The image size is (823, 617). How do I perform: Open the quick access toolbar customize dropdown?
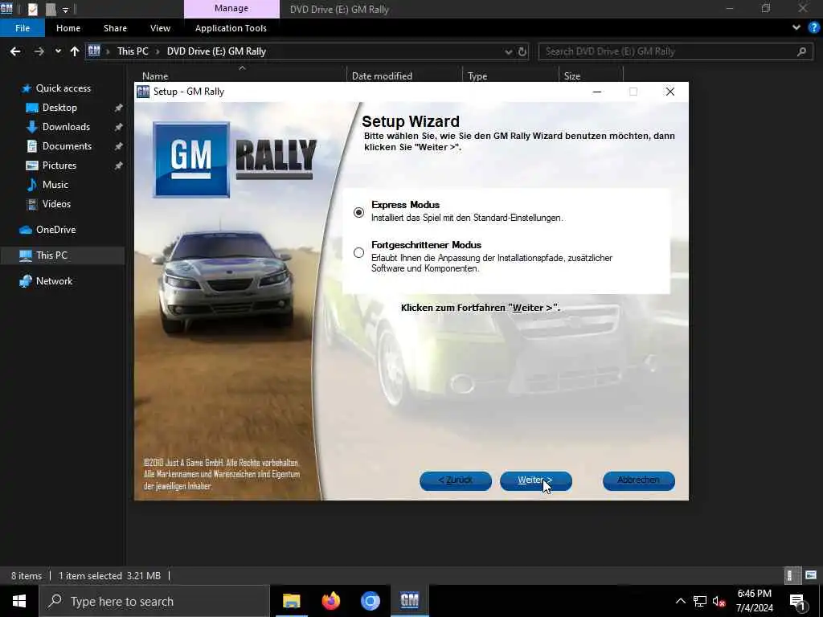point(66,10)
